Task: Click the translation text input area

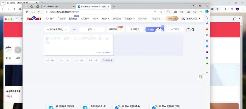Action: [79, 45]
